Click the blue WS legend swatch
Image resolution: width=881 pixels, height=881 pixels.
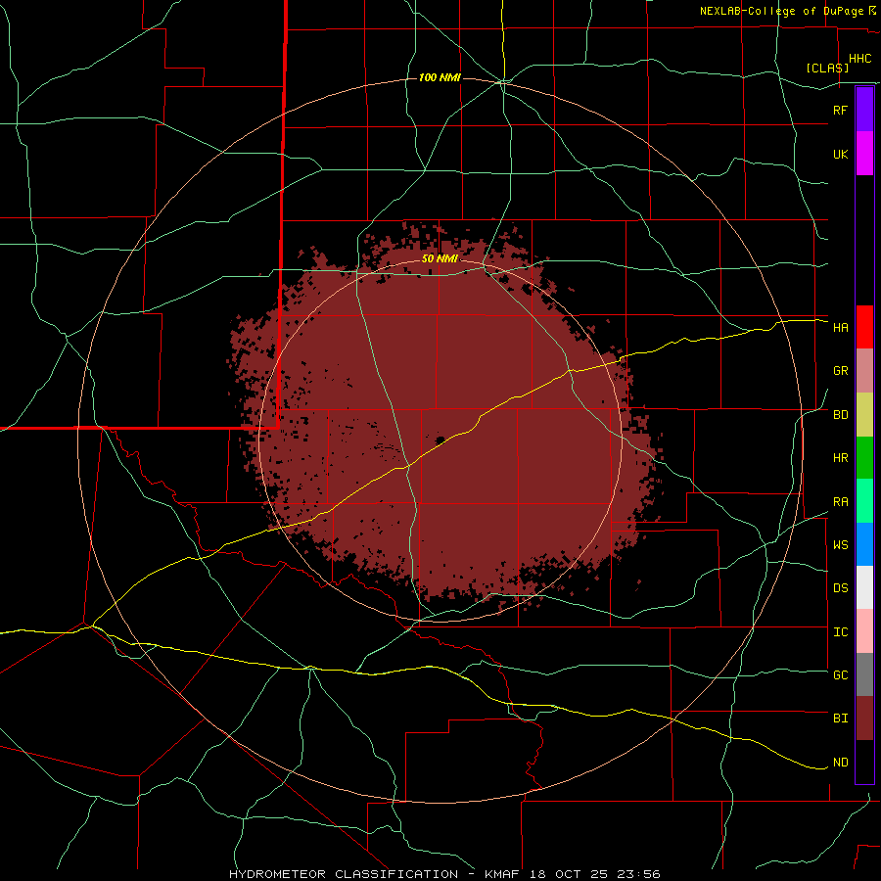point(864,544)
